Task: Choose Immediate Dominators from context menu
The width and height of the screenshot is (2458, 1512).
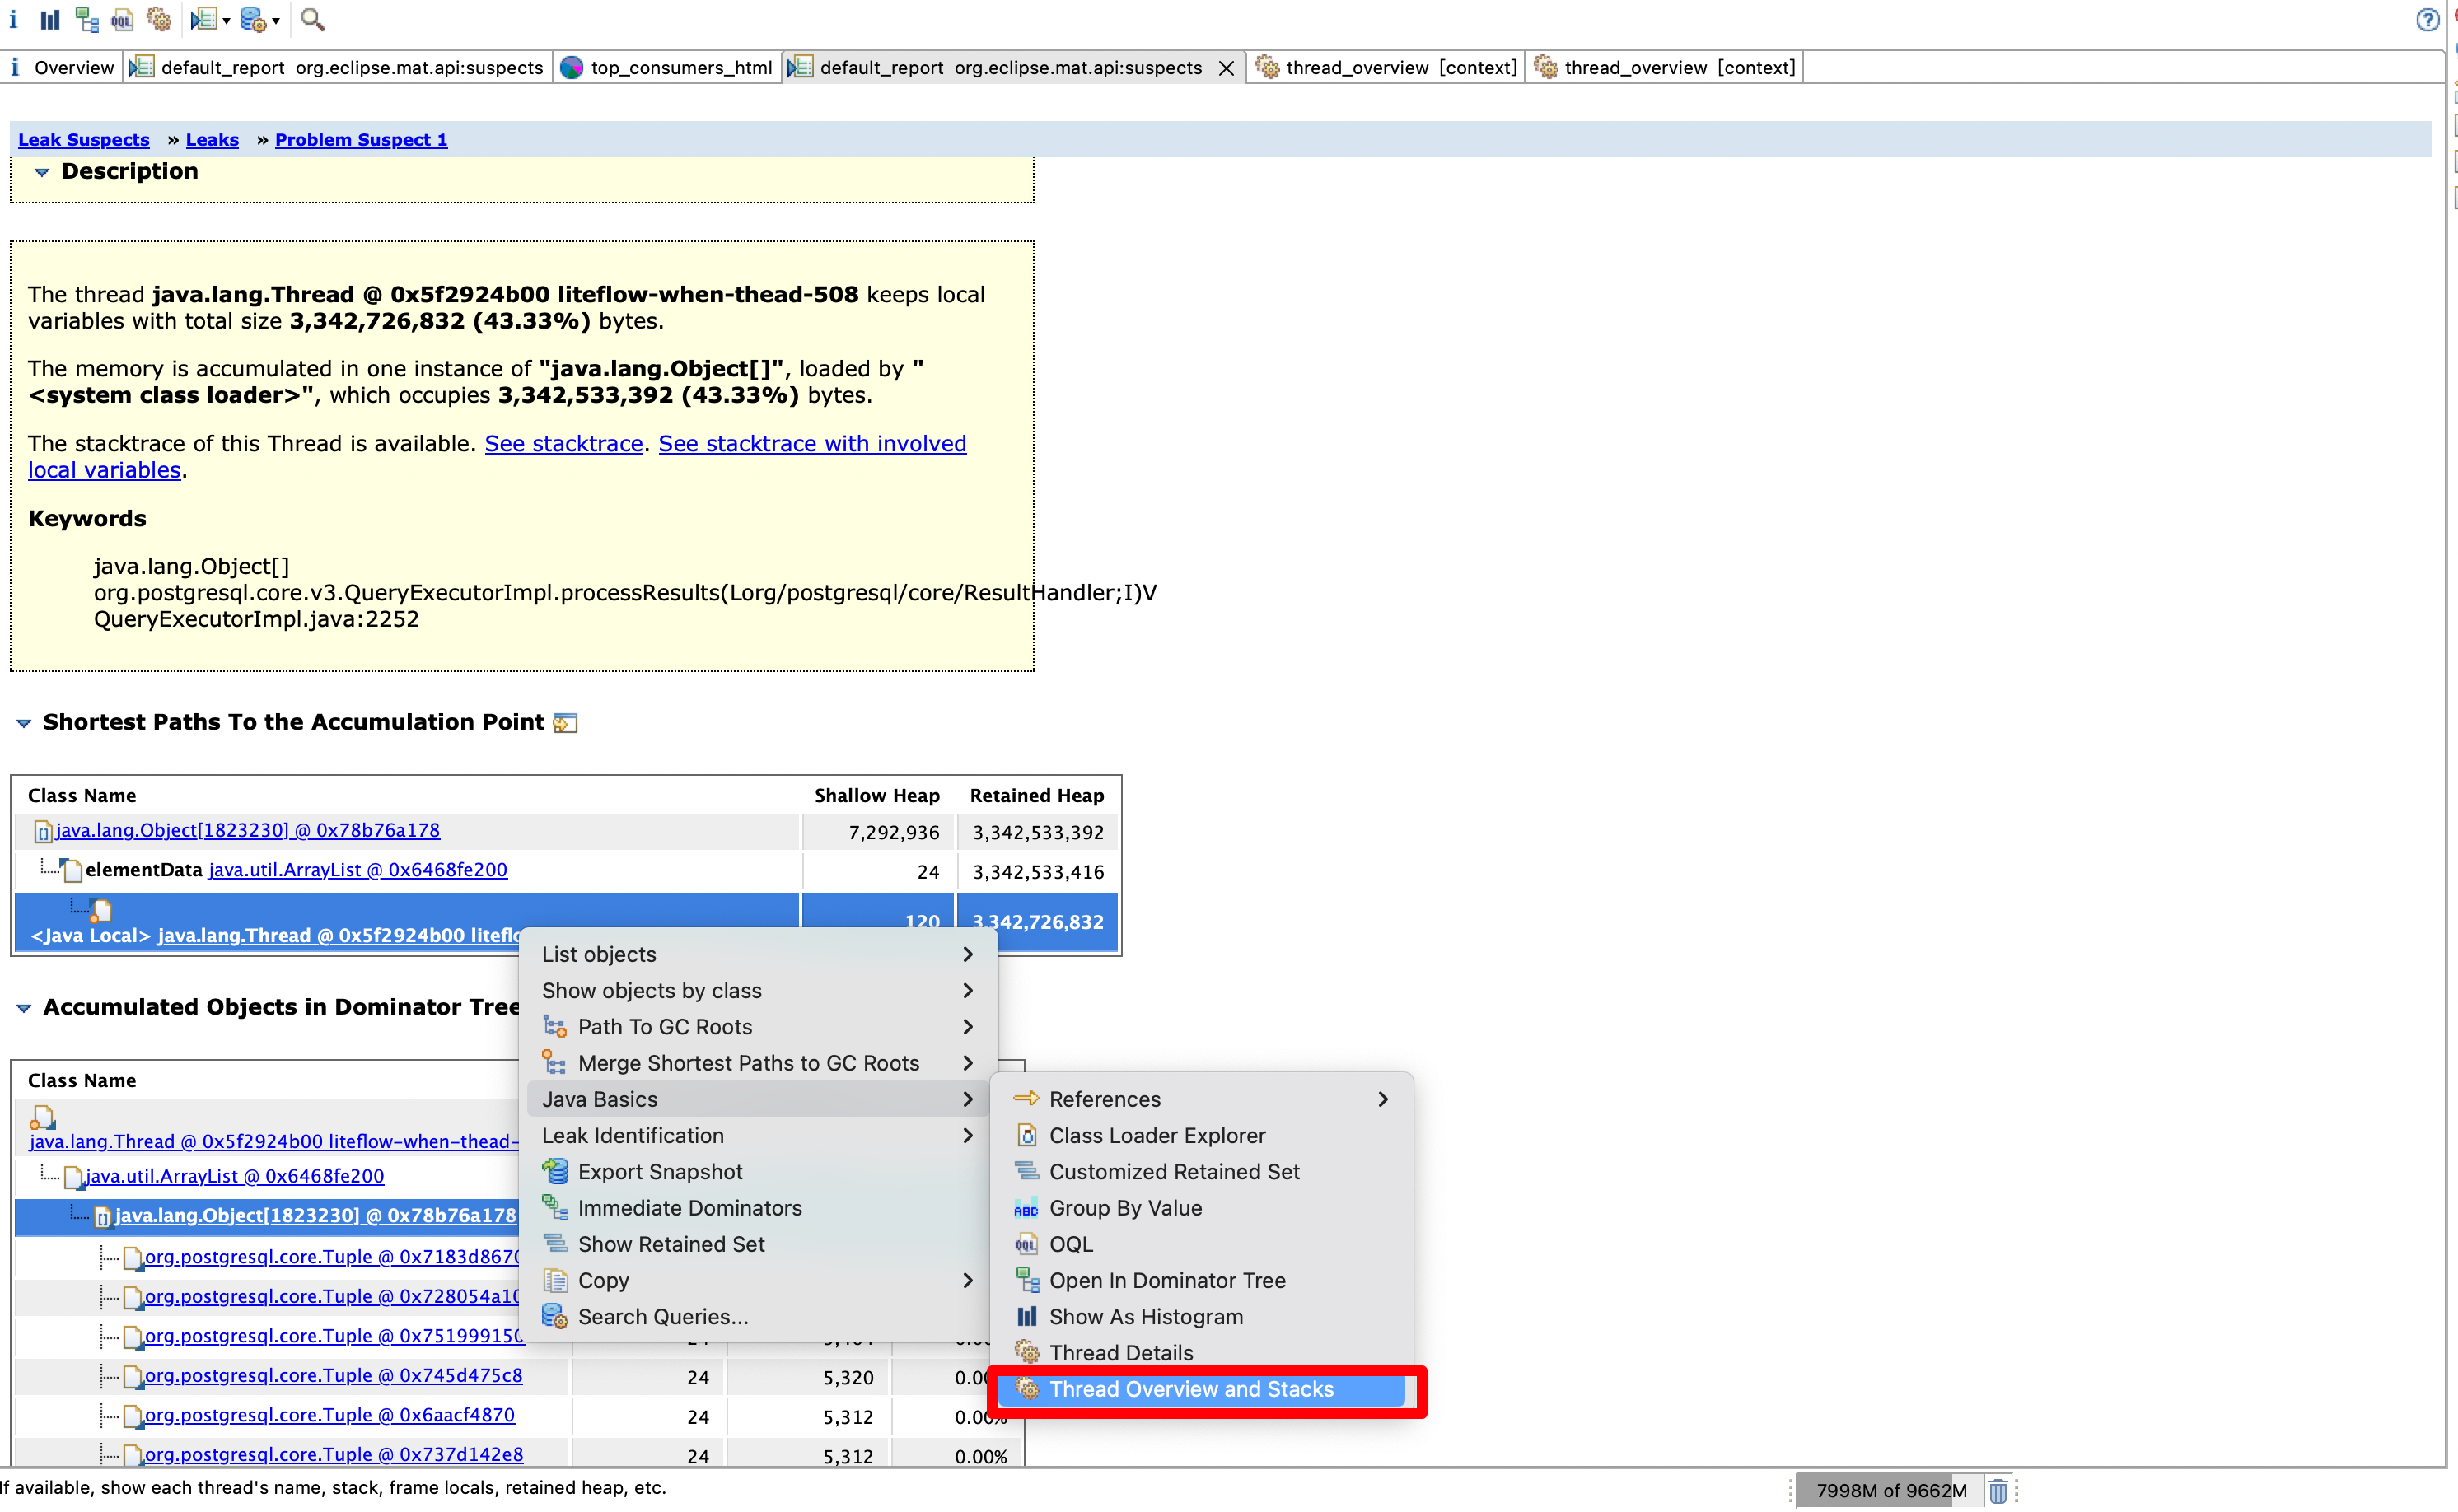Action: click(x=757, y=1208)
